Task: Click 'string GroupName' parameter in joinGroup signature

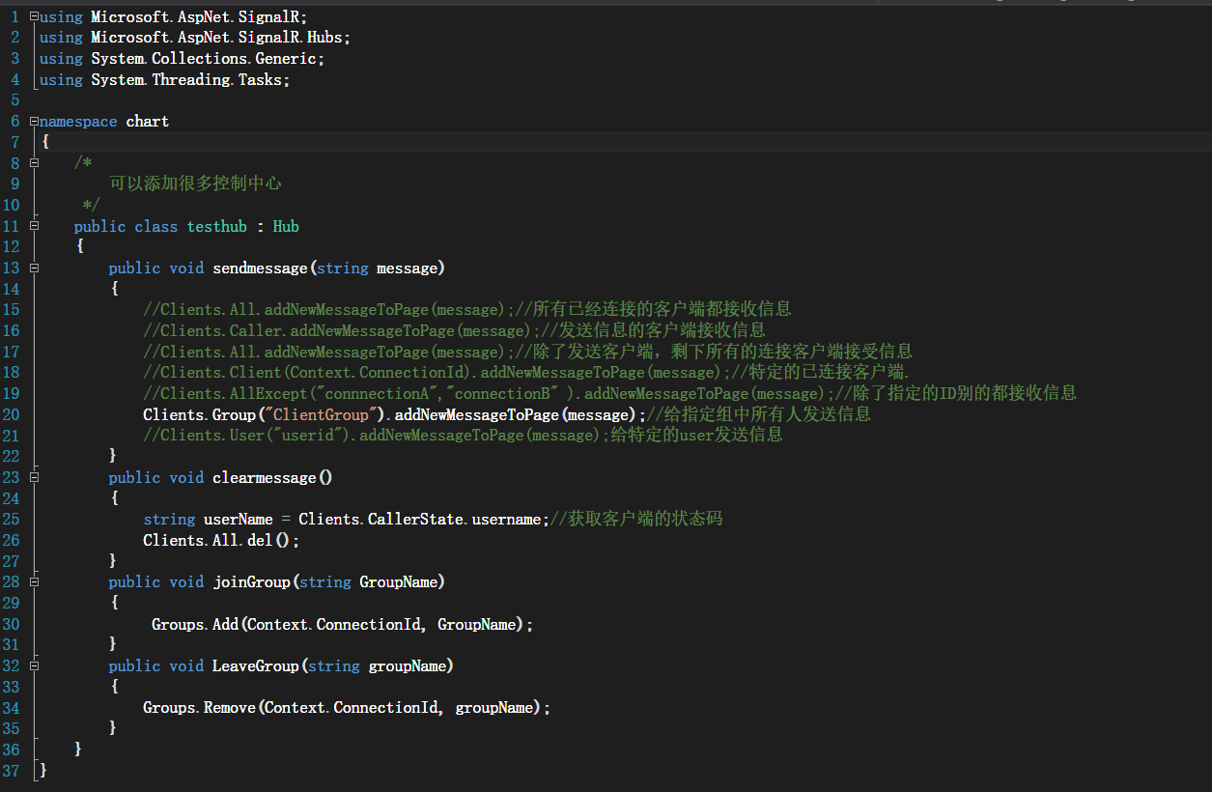Action: click(368, 582)
